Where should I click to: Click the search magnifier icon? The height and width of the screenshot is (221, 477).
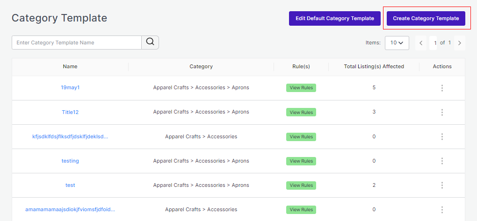pos(150,42)
